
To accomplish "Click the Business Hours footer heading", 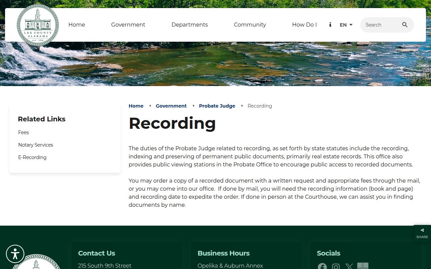I will tap(224, 253).
